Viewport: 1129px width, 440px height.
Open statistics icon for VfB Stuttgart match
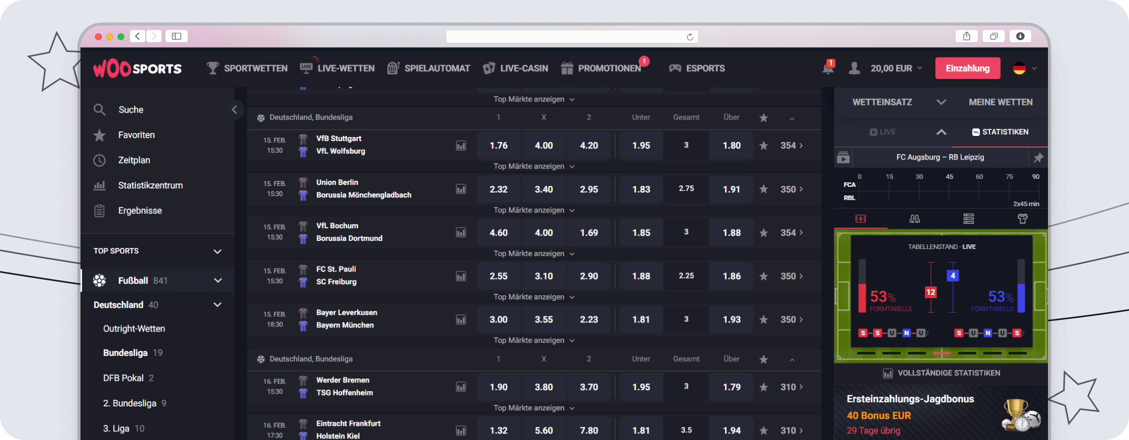pos(461,146)
